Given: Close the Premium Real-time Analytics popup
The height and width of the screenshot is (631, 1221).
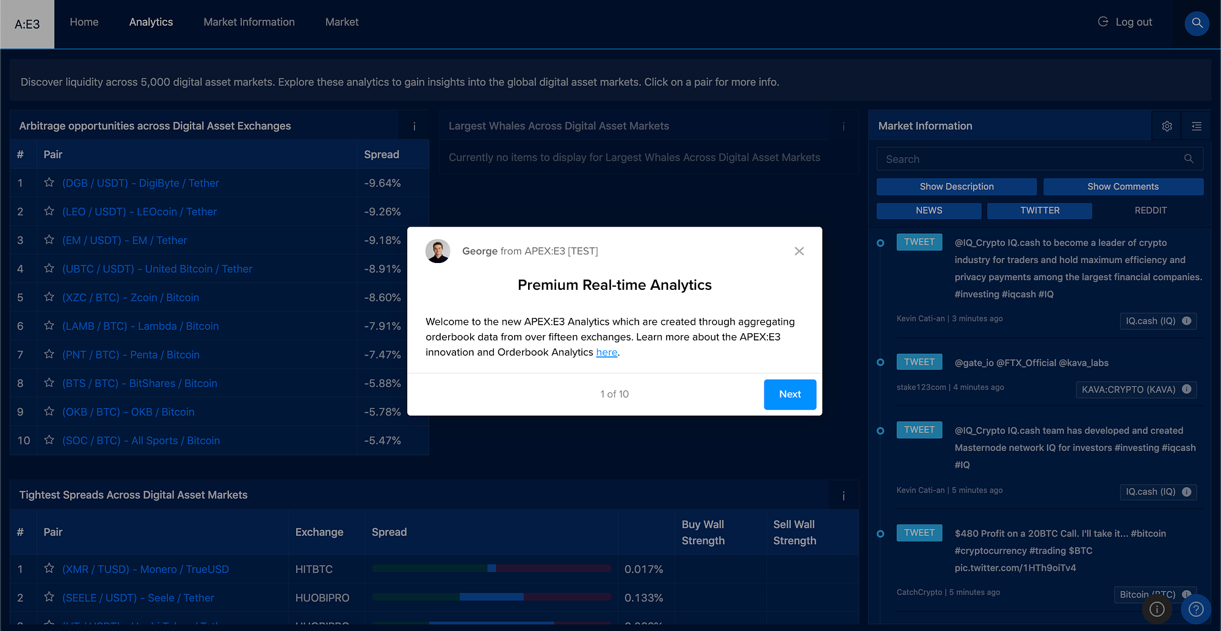Looking at the screenshot, I should pos(799,251).
